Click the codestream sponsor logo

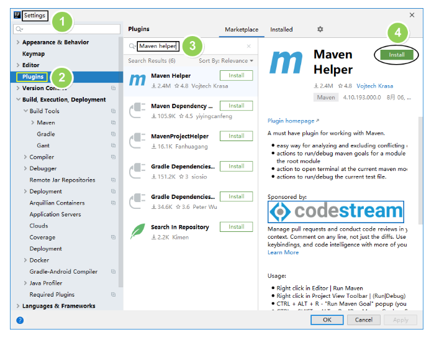point(335,212)
